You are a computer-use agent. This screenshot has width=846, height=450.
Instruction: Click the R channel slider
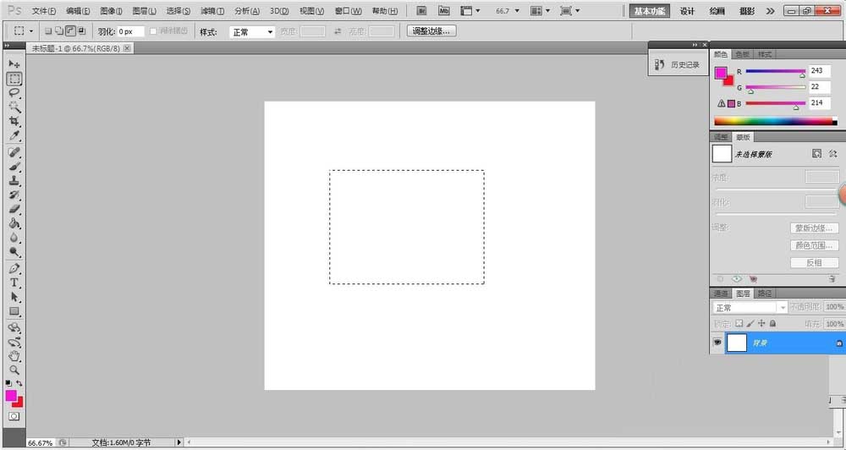775,71
